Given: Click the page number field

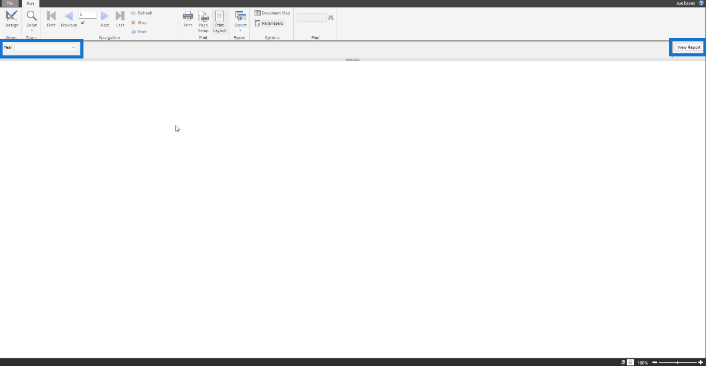Looking at the screenshot, I should (x=88, y=15).
